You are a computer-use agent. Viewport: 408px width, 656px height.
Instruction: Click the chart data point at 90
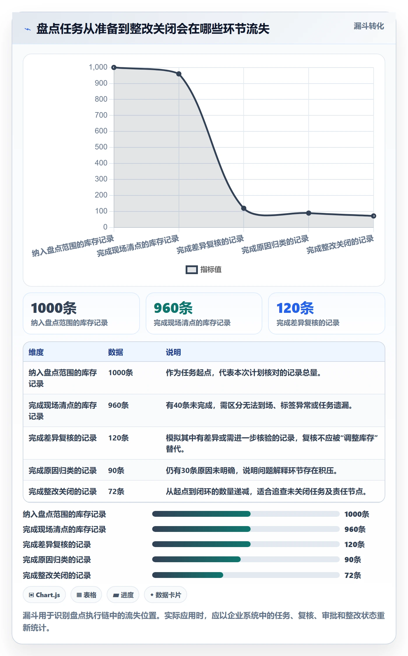pos(309,213)
